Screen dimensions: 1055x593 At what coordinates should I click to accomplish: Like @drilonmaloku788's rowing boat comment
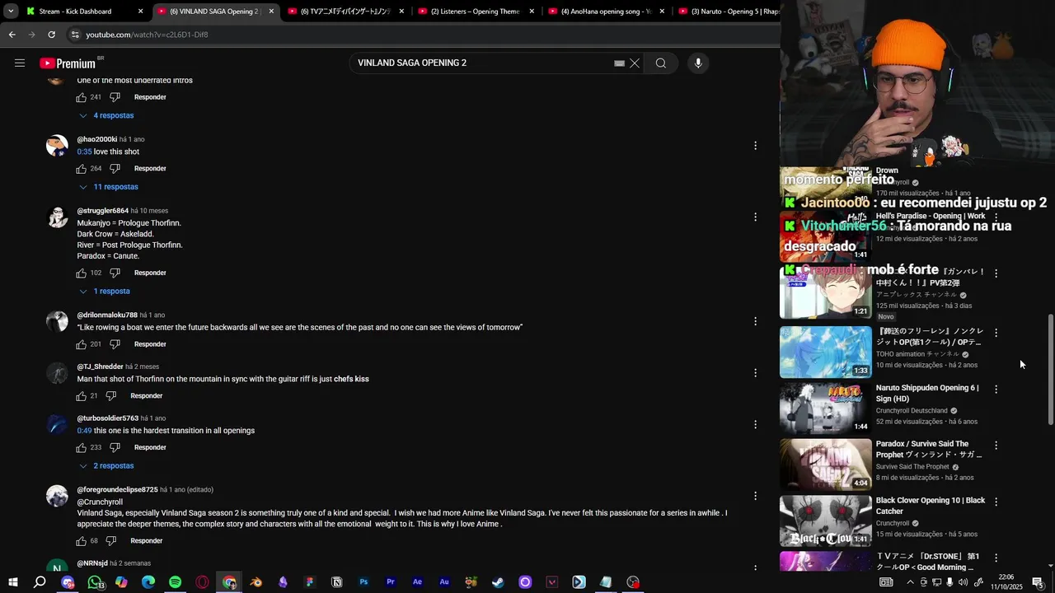pyautogui.click(x=82, y=344)
